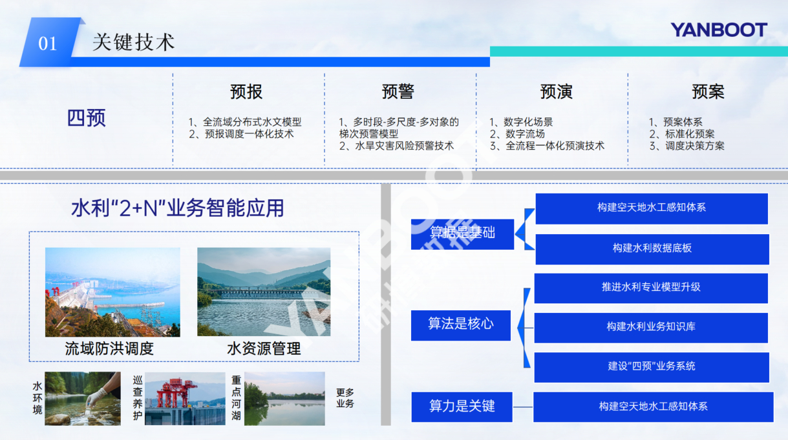Select the 建设“四预”业务系统 box
788x440 pixels.
point(651,366)
